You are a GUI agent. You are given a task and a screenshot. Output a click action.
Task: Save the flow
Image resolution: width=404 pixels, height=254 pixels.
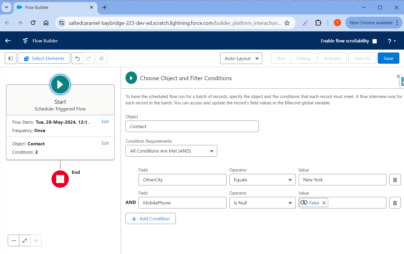click(x=388, y=58)
